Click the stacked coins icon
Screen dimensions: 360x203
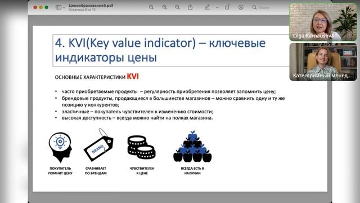pos(141,147)
